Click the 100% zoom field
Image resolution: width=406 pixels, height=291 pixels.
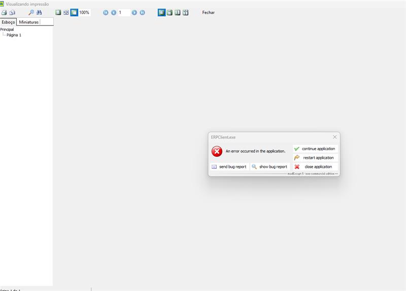click(84, 12)
